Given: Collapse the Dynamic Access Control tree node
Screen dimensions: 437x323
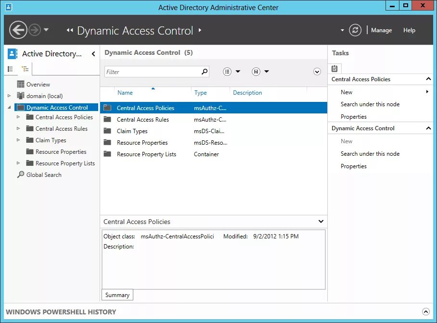Looking at the screenshot, I should pos(9,107).
